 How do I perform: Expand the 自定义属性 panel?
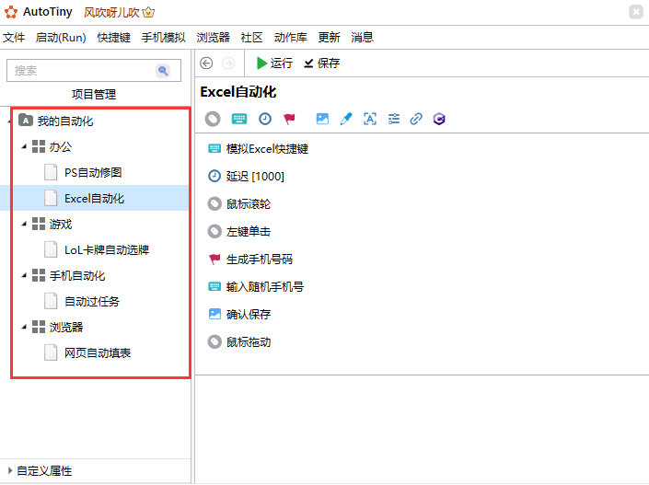pyautogui.click(x=10, y=470)
